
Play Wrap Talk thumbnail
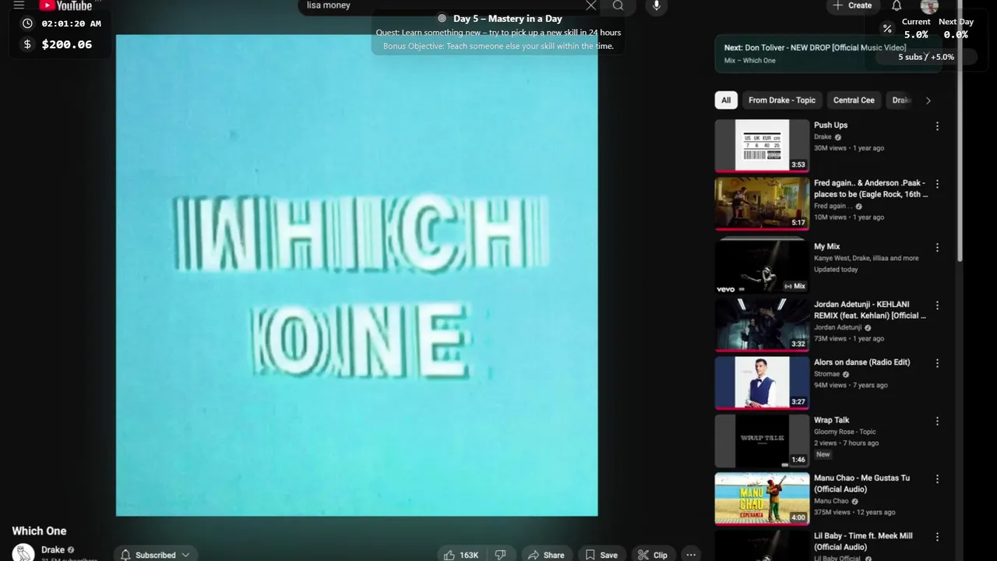[762, 440]
